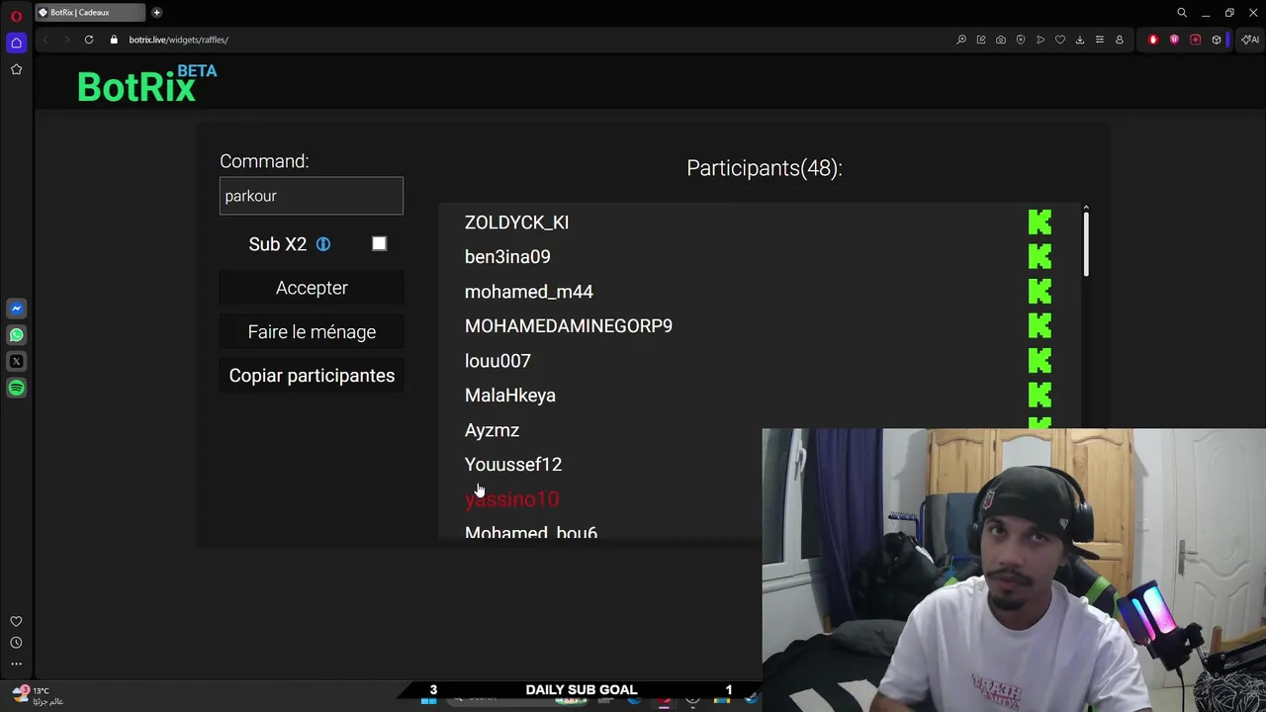Select participant ben3ina09
1266x712 pixels.
click(x=507, y=257)
